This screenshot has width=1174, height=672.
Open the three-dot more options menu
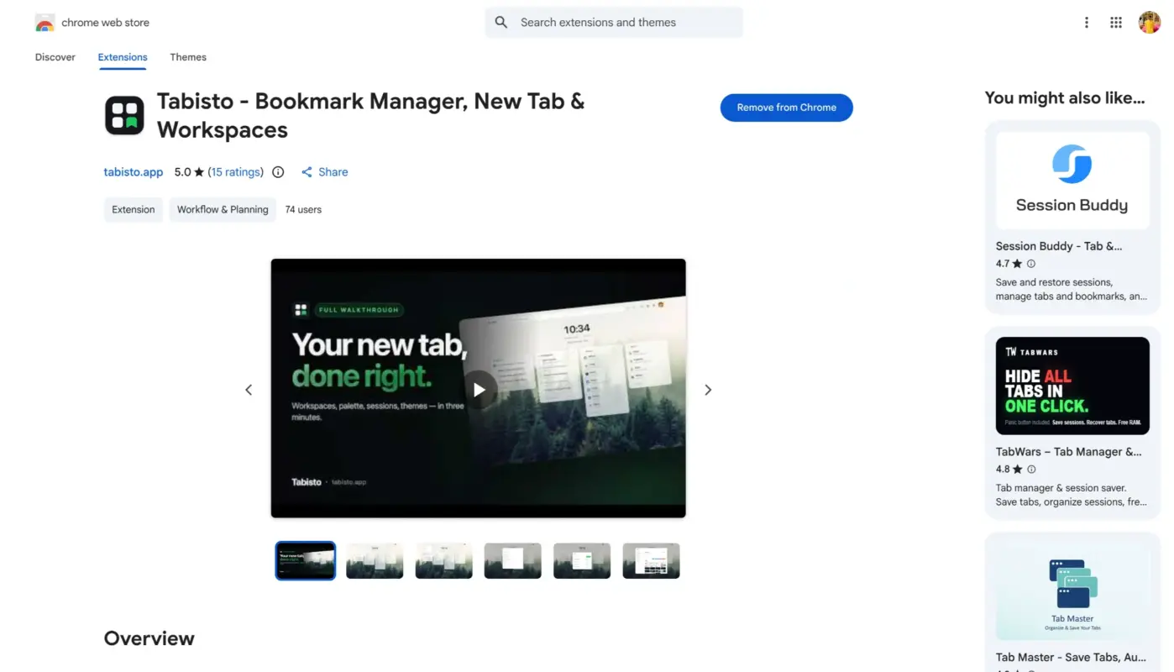click(x=1087, y=23)
